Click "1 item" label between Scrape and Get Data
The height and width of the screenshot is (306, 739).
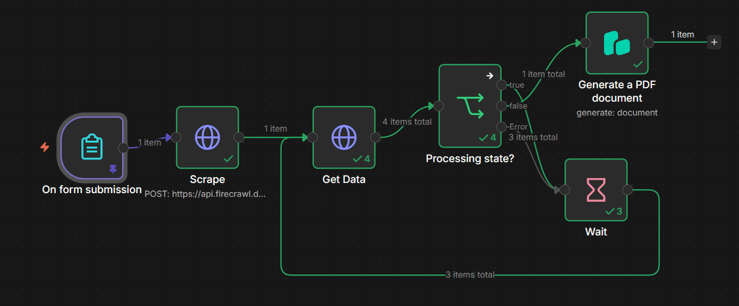pos(275,128)
